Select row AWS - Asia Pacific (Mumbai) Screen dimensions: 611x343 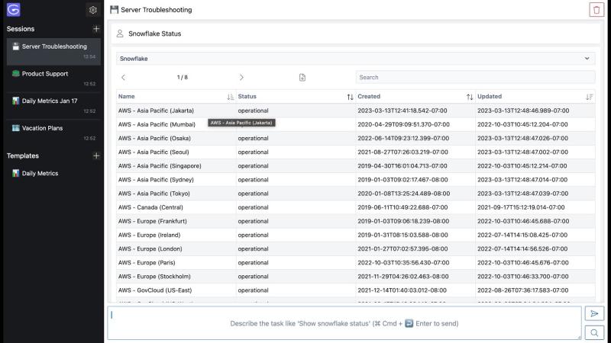coord(355,124)
